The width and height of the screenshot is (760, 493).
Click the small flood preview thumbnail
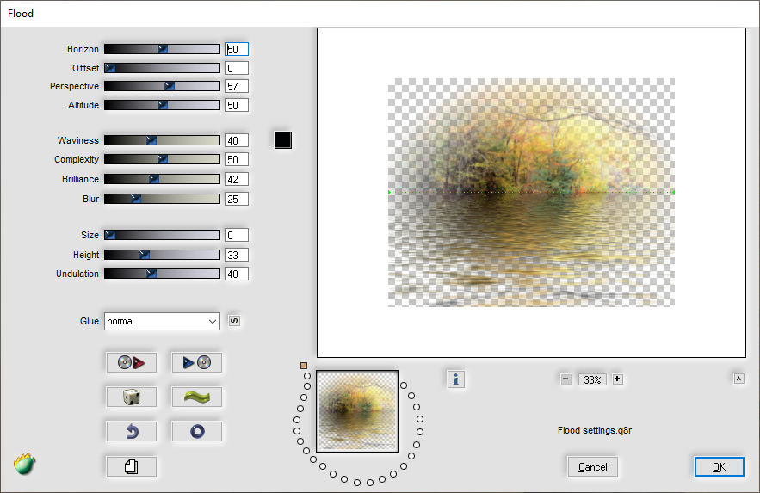[357, 411]
